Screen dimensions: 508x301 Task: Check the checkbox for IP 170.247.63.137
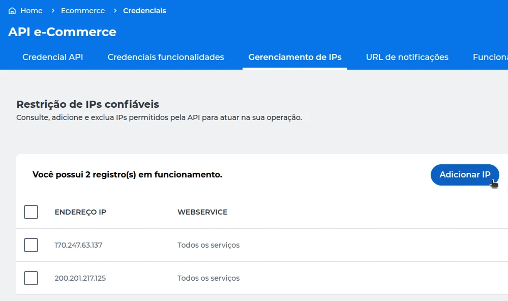point(31,245)
